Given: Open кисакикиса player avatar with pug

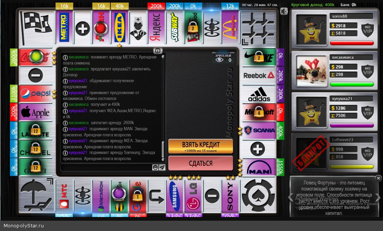Looking at the screenshot, I should click(x=311, y=71).
